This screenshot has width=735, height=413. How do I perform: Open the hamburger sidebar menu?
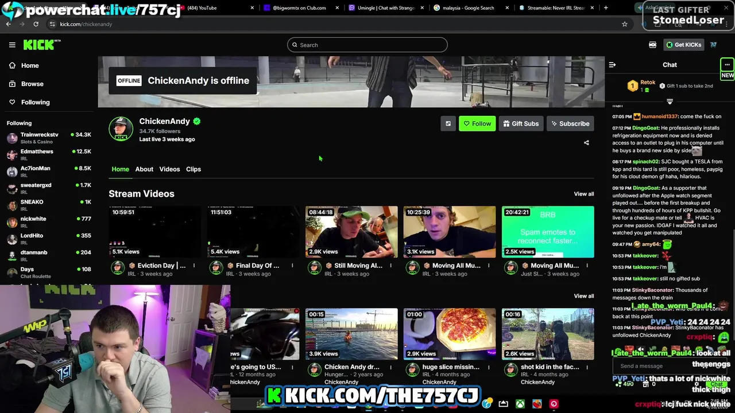(x=12, y=45)
